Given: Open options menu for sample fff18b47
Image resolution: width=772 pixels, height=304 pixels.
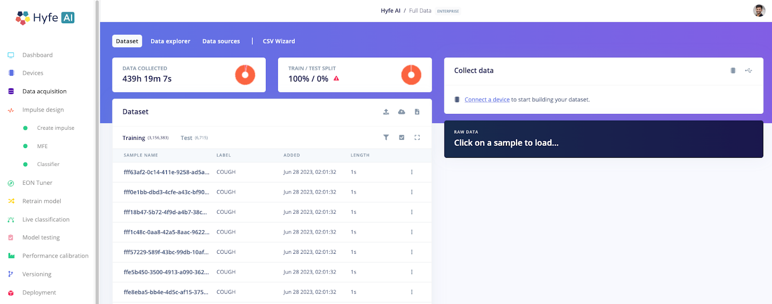Looking at the screenshot, I should [412, 212].
